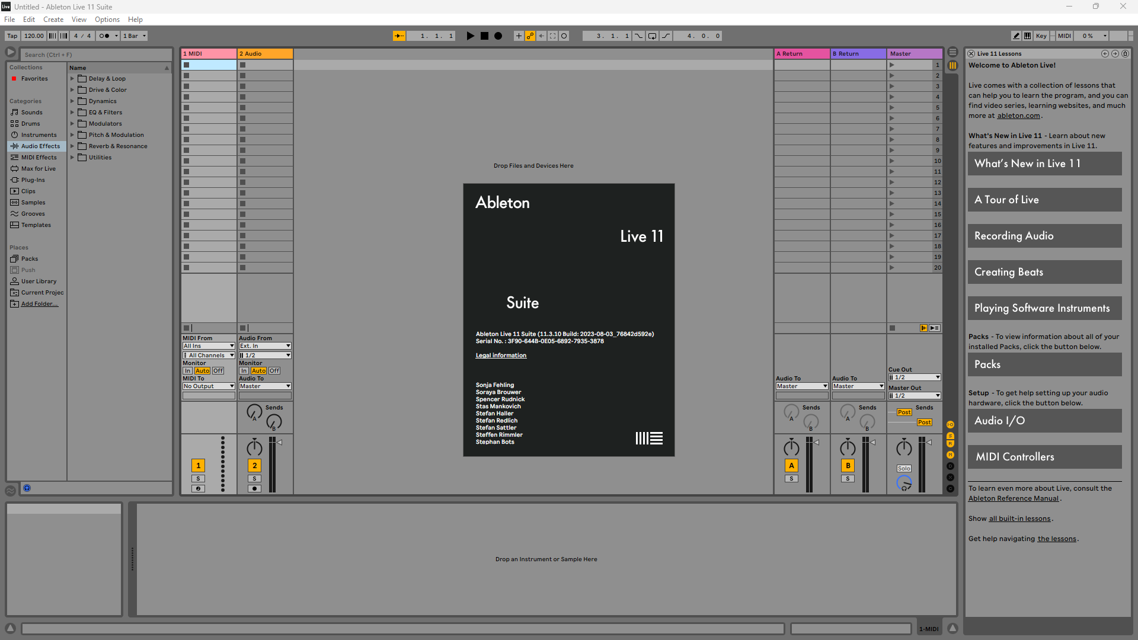Viewport: 1138px width, 640px height.
Task: Toggle Track Activator 2 on Audio track
Action: 254,466
